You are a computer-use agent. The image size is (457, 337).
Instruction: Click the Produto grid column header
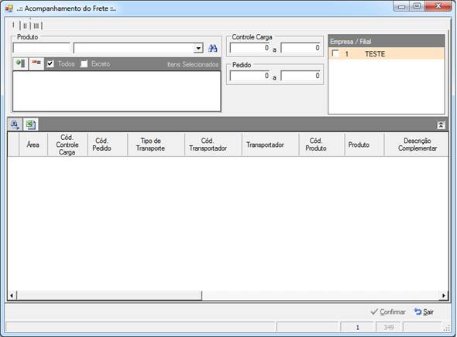pyautogui.click(x=364, y=145)
